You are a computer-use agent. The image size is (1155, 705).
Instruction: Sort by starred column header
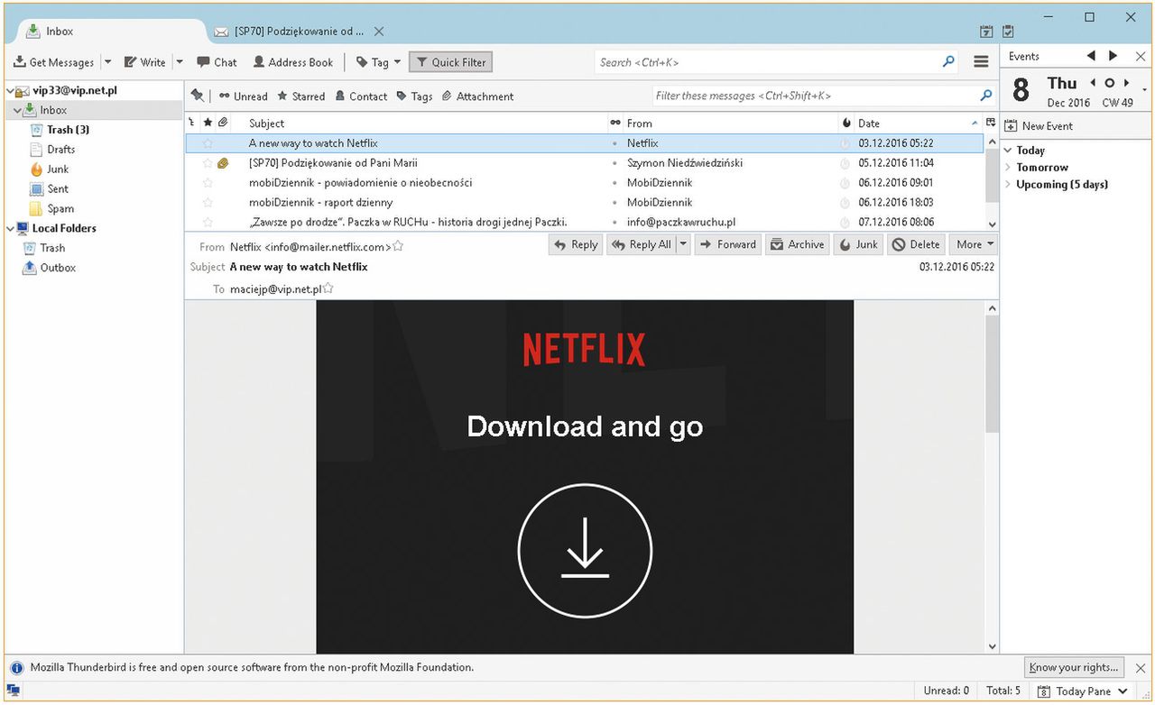point(208,123)
